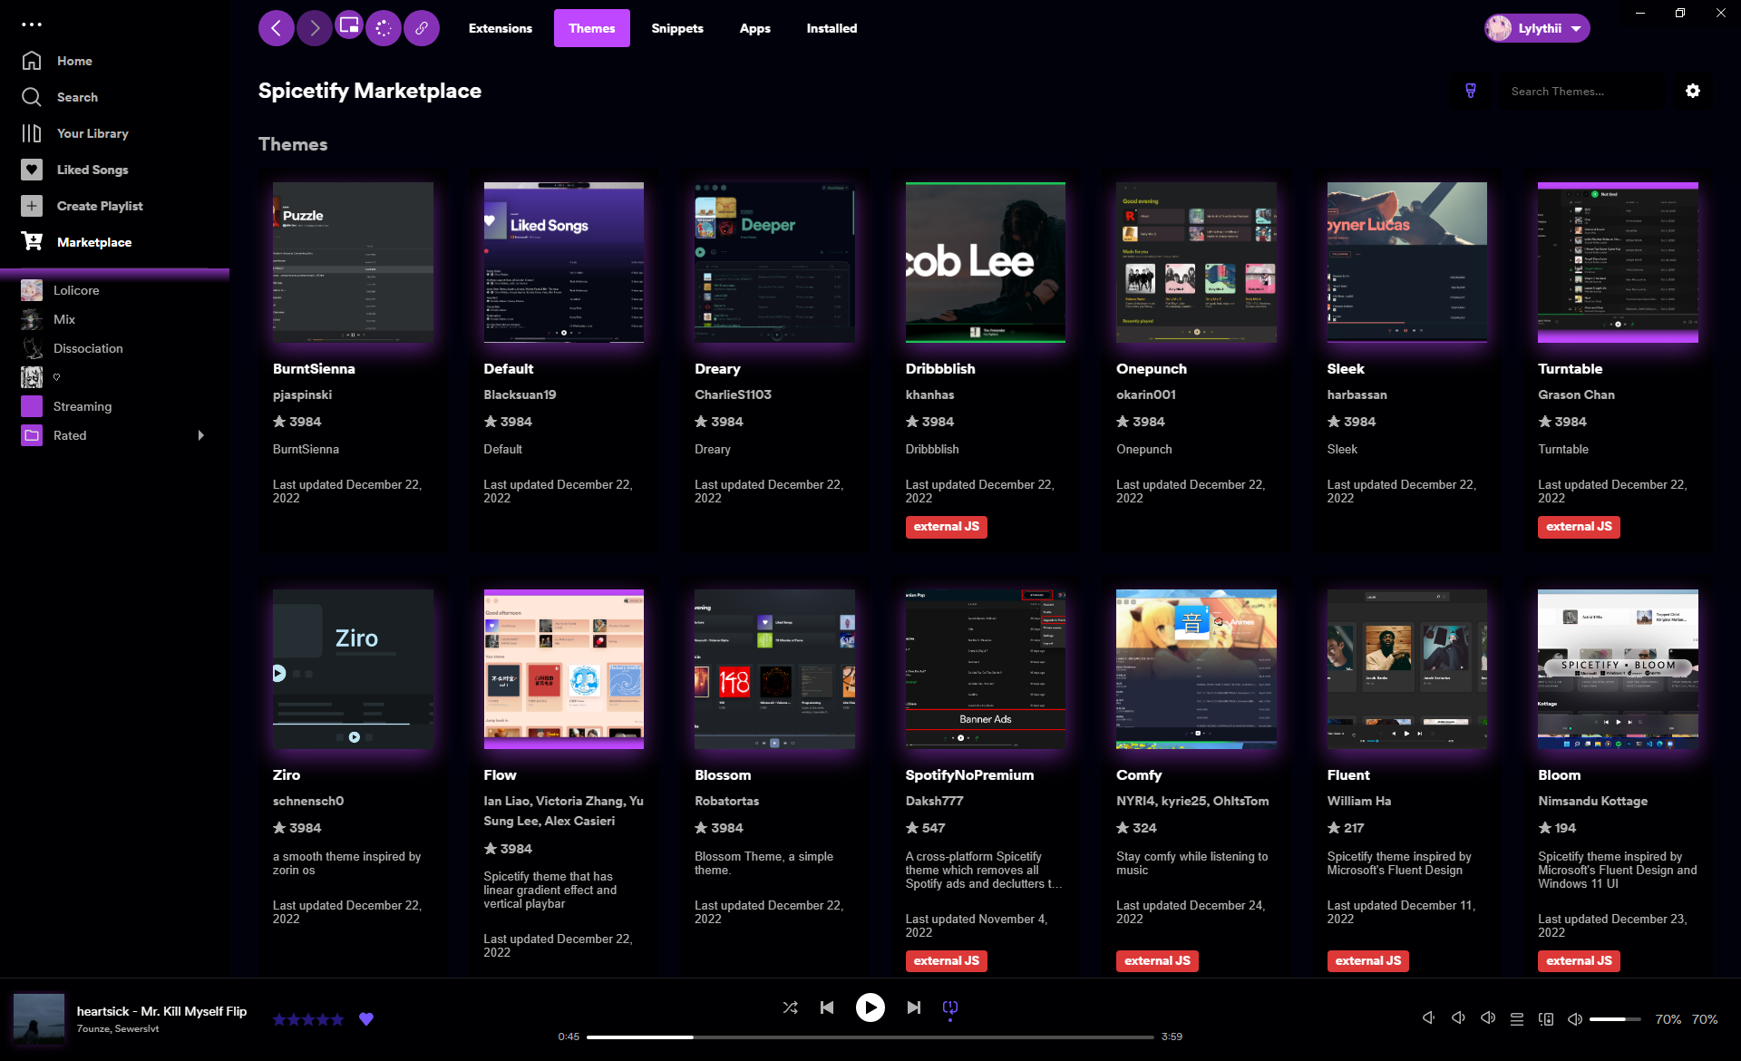
Task: Skip to the previous track
Action: (827, 1007)
